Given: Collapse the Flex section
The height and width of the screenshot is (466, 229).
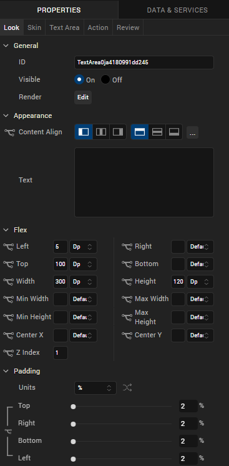Looking at the screenshot, I should click(x=6, y=230).
